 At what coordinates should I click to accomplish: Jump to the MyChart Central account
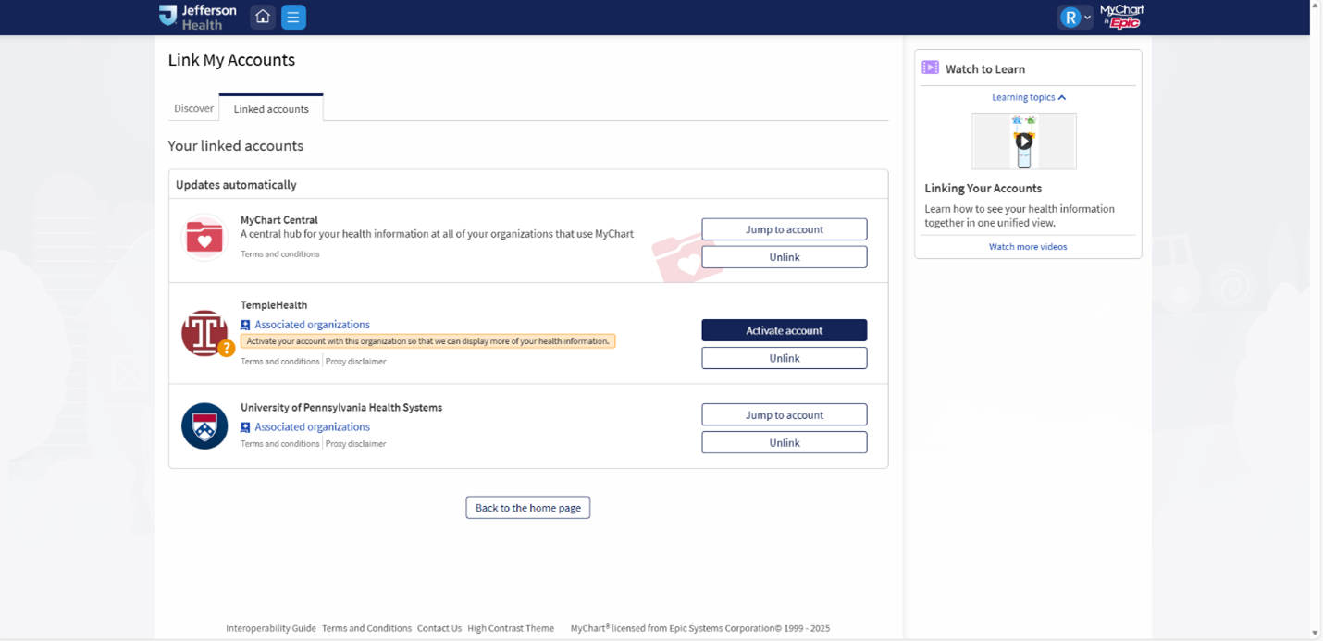pos(785,229)
